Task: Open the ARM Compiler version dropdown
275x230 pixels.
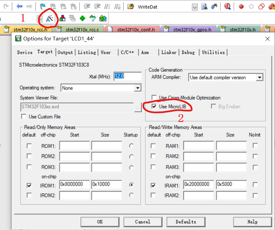Action: 259,77
